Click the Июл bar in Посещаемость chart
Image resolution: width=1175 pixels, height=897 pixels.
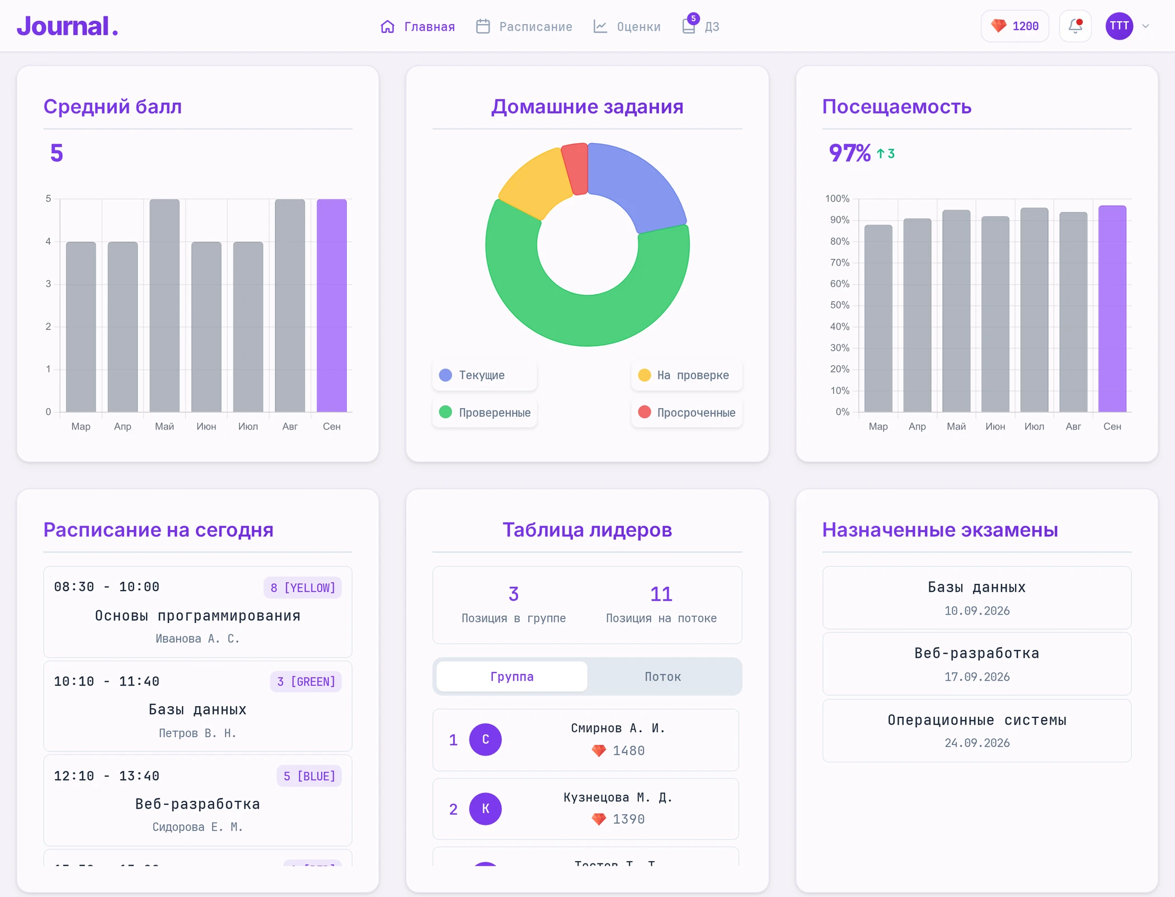[1035, 310]
